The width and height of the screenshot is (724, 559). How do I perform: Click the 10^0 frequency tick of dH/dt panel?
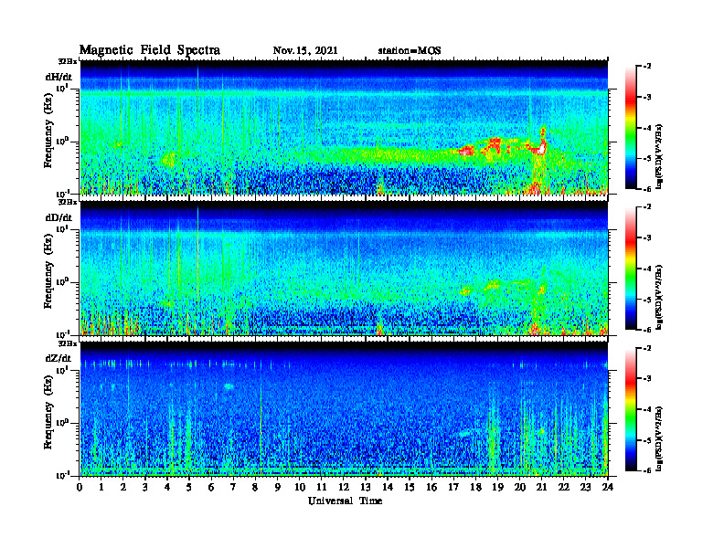[x=62, y=141]
